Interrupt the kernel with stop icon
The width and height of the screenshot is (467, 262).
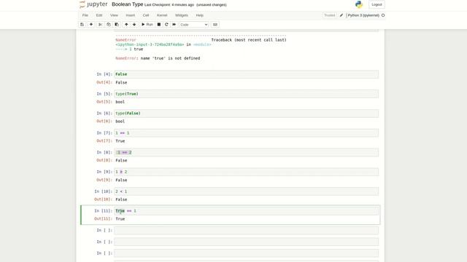point(159,25)
